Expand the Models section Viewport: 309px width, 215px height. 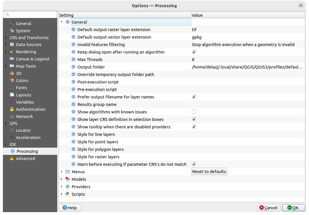(61, 179)
